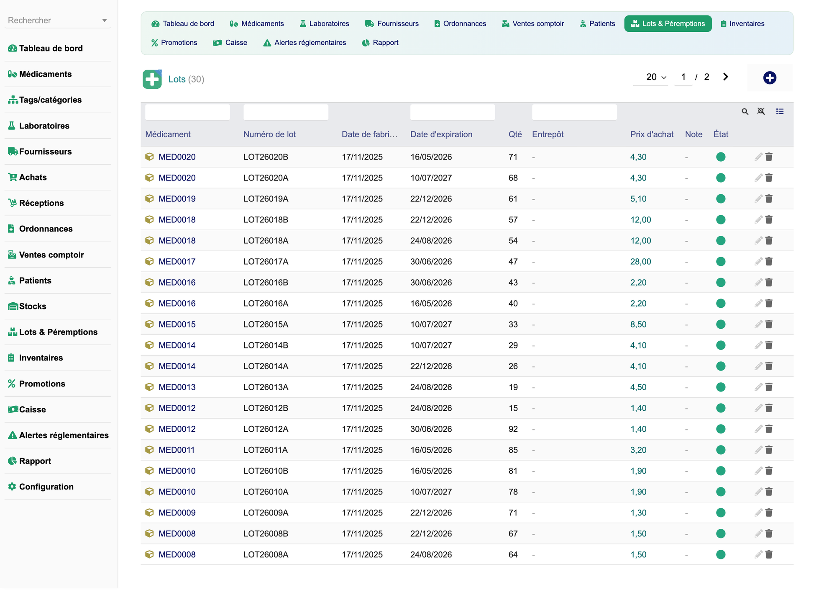Image resolution: width=814 pixels, height=590 pixels.
Task: Switch to the Inventaires tab
Action: click(742, 24)
